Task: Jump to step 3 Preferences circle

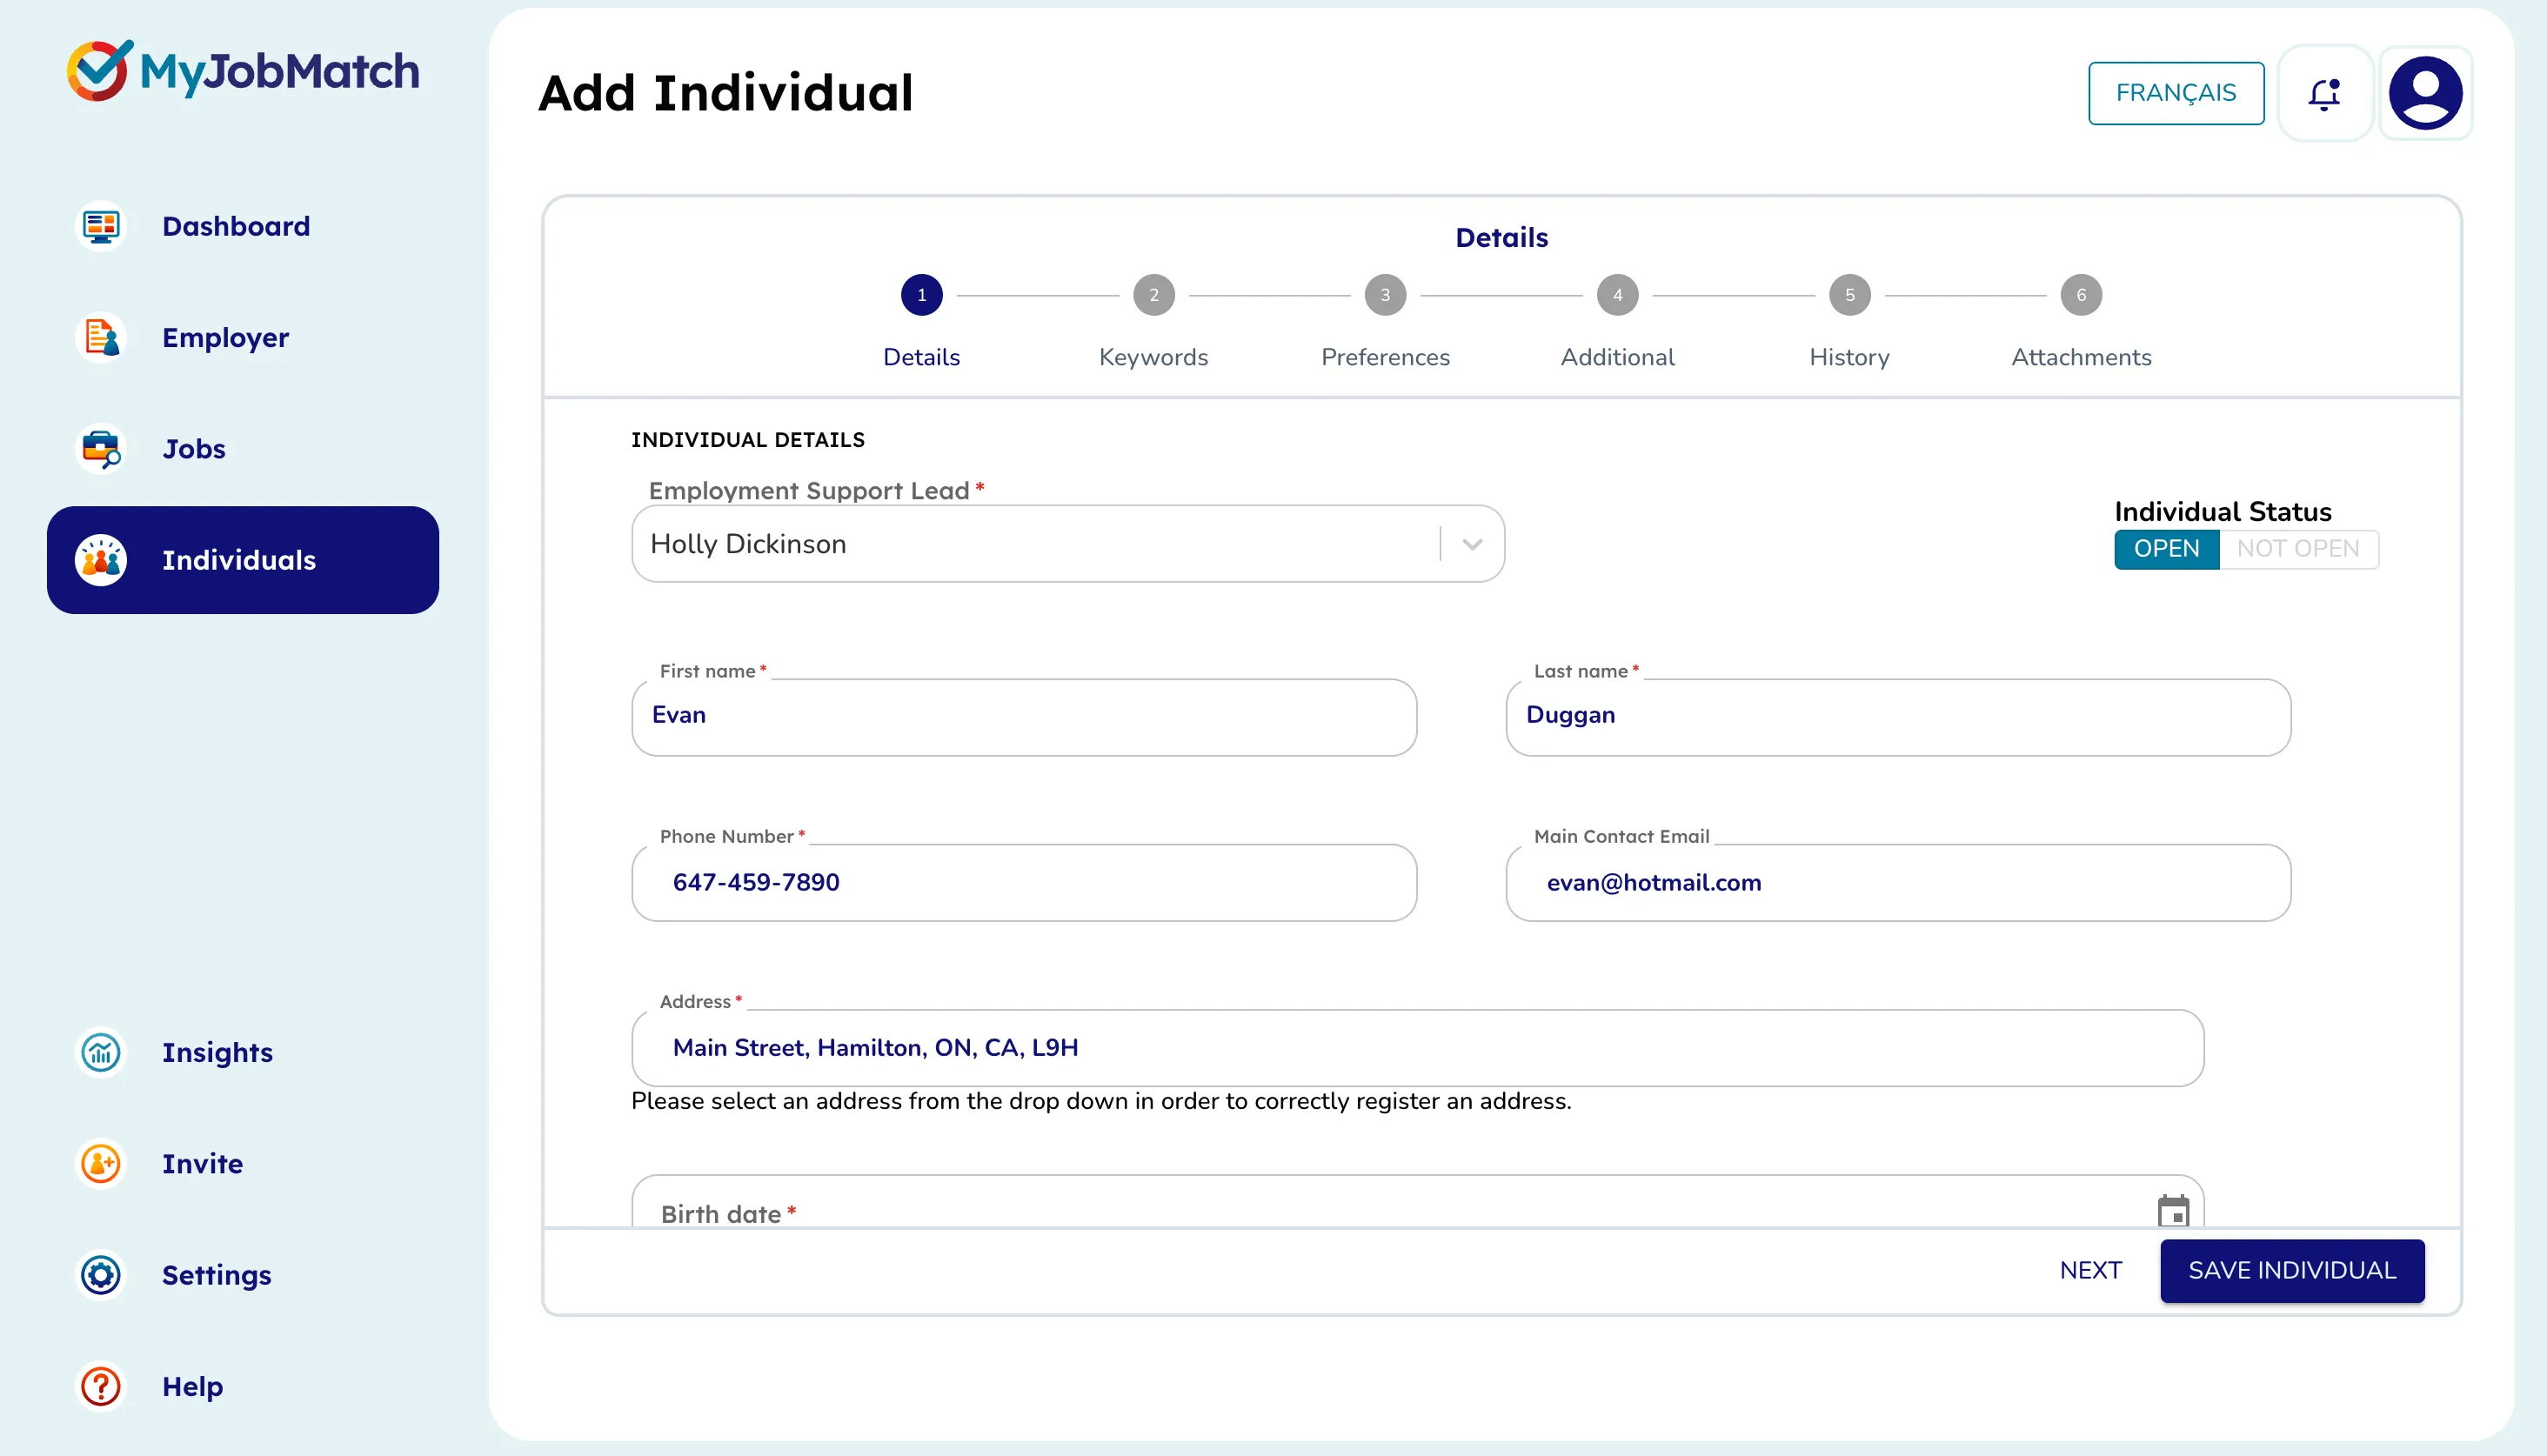Action: (x=1385, y=295)
